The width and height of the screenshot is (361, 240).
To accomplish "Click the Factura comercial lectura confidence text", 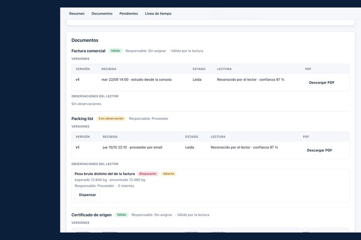I will 250,80.
